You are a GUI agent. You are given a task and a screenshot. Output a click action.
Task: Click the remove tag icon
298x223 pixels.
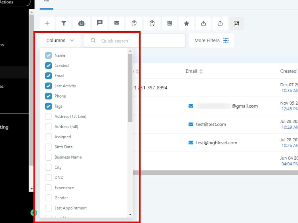click(152, 24)
